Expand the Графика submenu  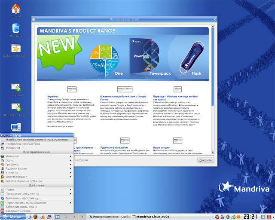37,165
